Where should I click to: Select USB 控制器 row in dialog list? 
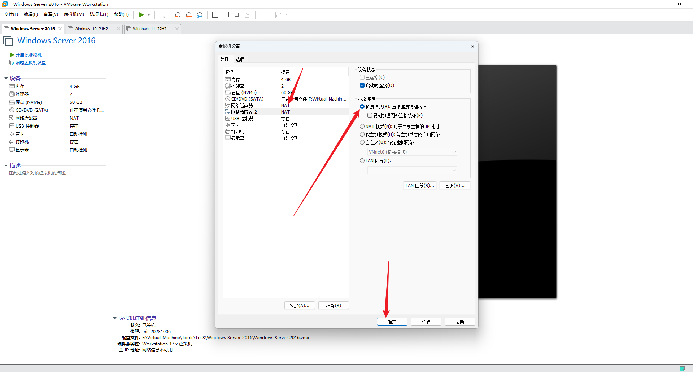click(x=286, y=119)
